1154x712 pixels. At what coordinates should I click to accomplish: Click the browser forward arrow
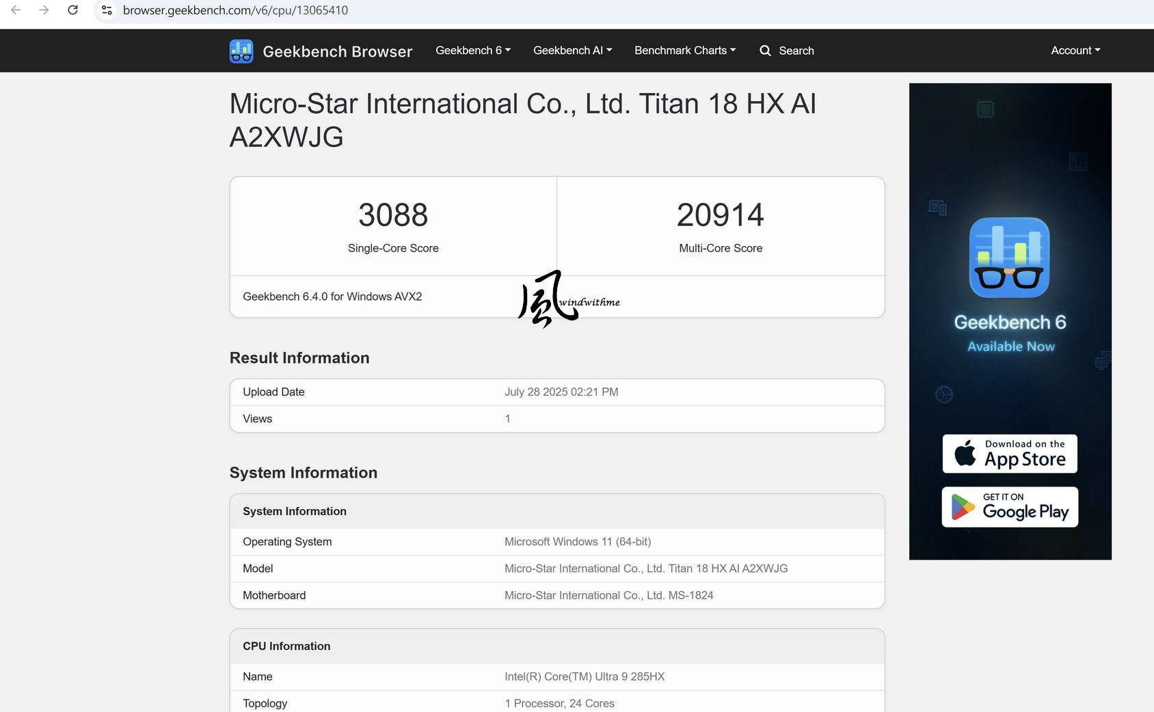tap(44, 10)
